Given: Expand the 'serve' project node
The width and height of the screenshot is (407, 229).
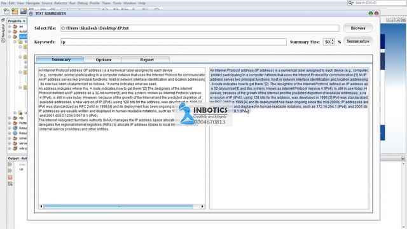Looking at the screenshot, I should [10, 143].
